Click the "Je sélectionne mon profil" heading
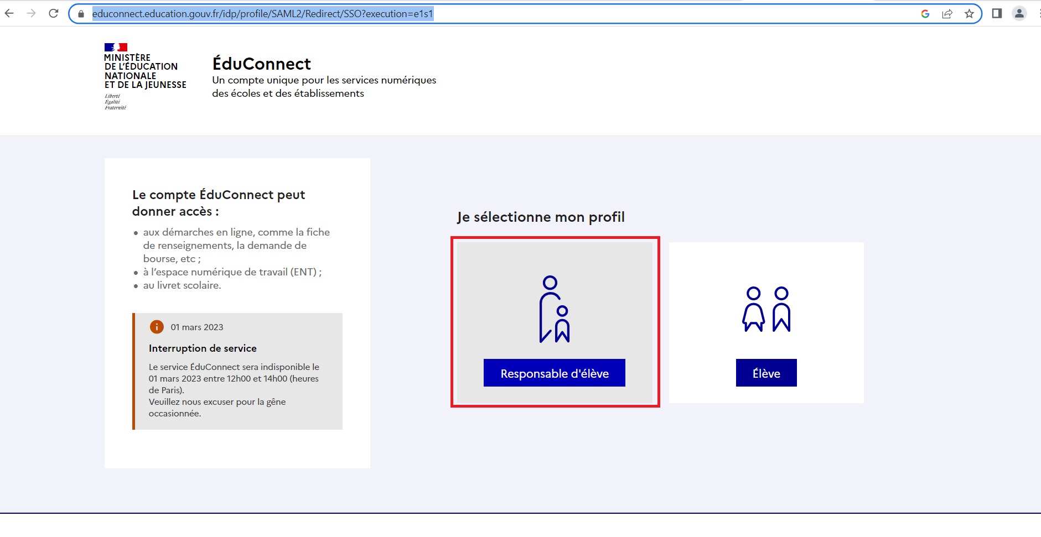Image resolution: width=1041 pixels, height=537 pixels. 541,217
